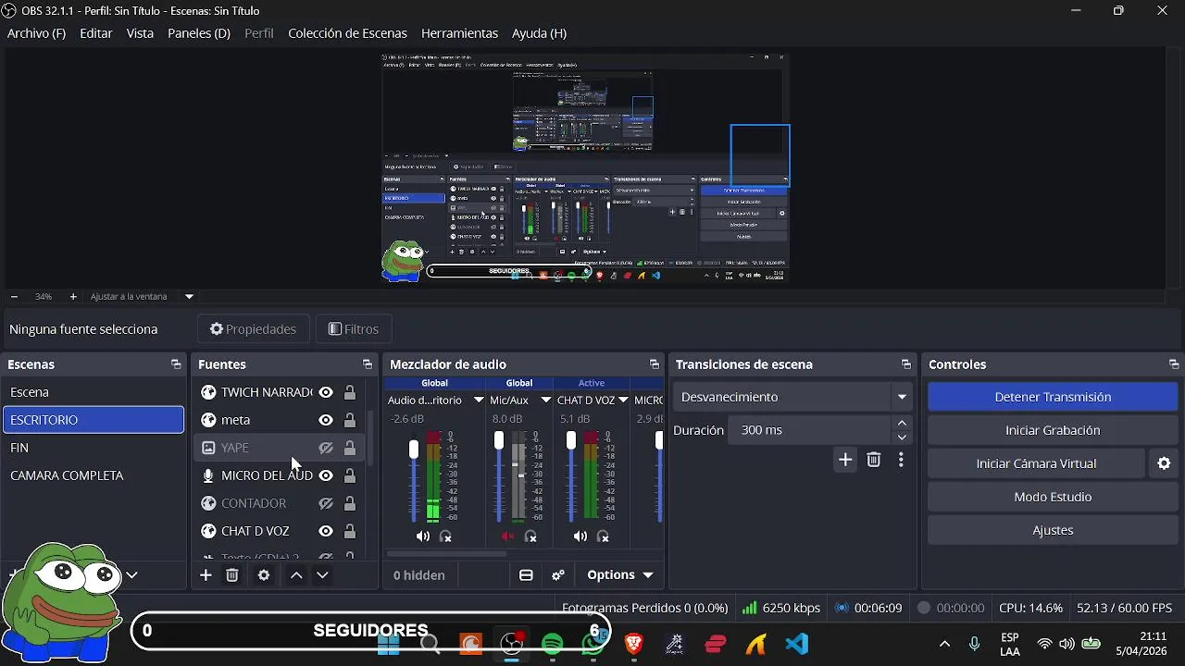Unlock the meta source
The width and height of the screenshot is (1185, 666).
click(350, 420)
